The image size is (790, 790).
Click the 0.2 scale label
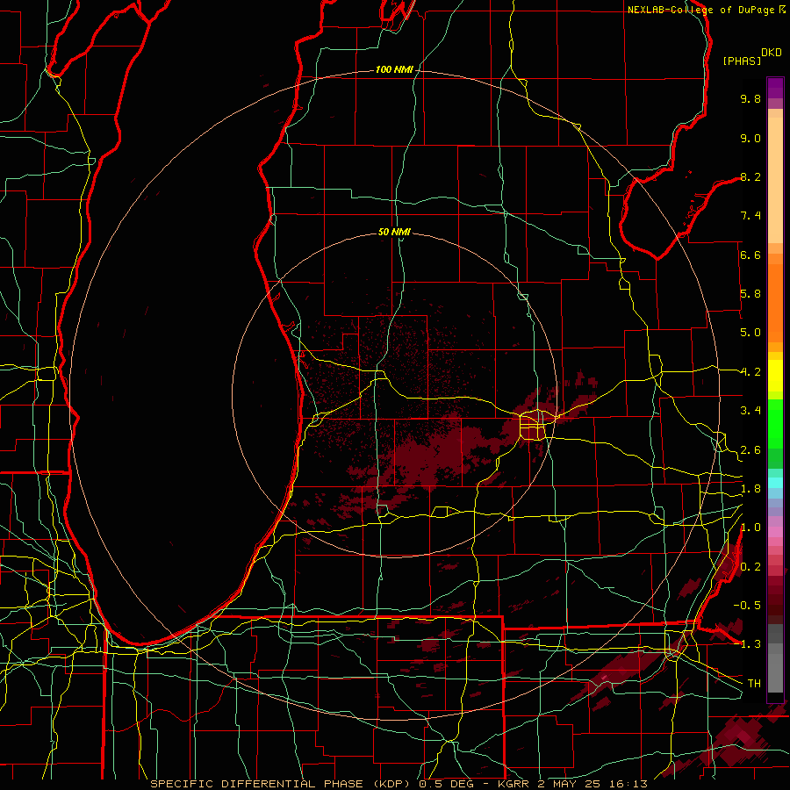750,567
